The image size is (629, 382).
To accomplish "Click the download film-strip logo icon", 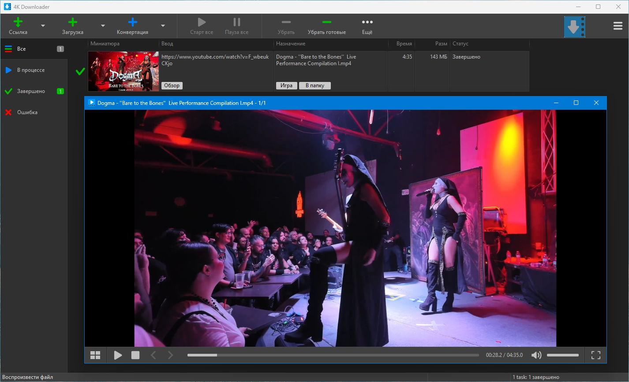I will (x=574, y=27).
